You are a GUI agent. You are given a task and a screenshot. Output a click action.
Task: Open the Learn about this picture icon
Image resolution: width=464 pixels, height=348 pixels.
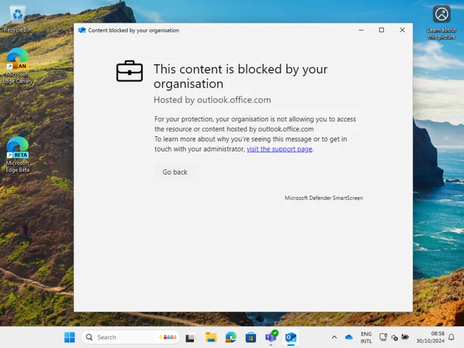[x=441, y=23]
